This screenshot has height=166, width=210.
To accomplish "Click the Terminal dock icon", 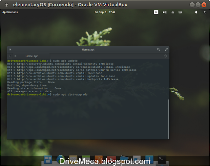I will tap(162, 159).
